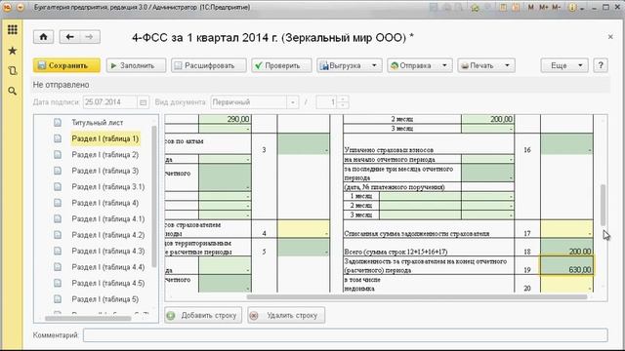Click the M memory button in title bar
The height and width of the screenshot is (351, 625).
click(530, 7)
